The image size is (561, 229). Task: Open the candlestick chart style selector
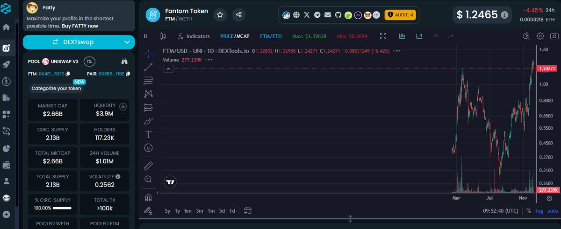[x=163, y=36]
